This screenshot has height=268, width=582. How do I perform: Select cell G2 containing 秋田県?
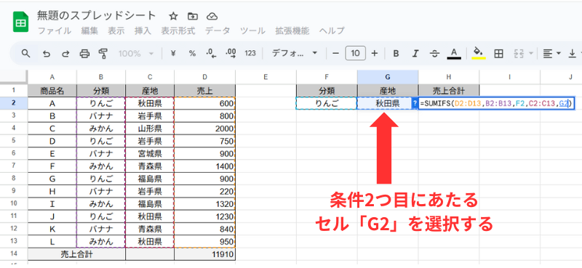[x=388, y=103]
